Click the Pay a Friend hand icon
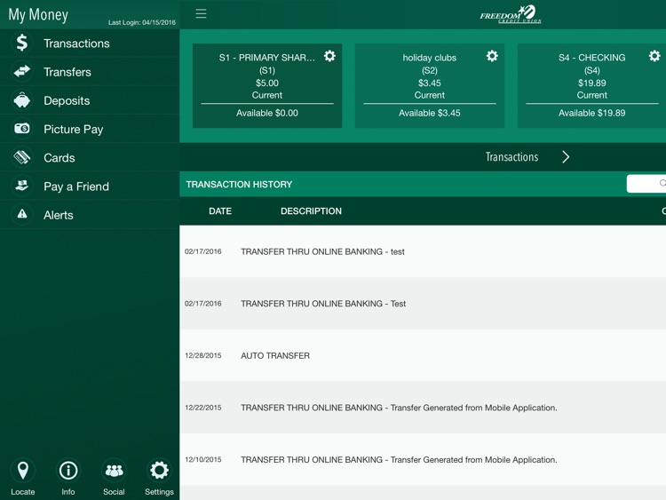The image size is (666, 500). (x=21, y=186)
